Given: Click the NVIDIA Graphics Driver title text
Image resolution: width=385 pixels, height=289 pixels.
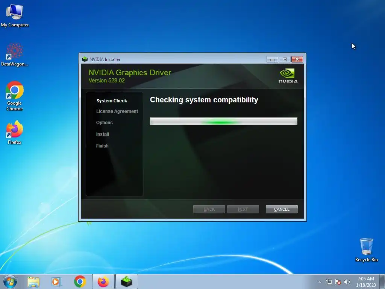Looking at the screenshot, I should point(130,73).
